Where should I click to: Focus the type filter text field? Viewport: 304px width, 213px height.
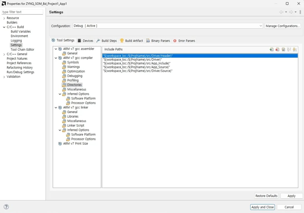[22, 12]
